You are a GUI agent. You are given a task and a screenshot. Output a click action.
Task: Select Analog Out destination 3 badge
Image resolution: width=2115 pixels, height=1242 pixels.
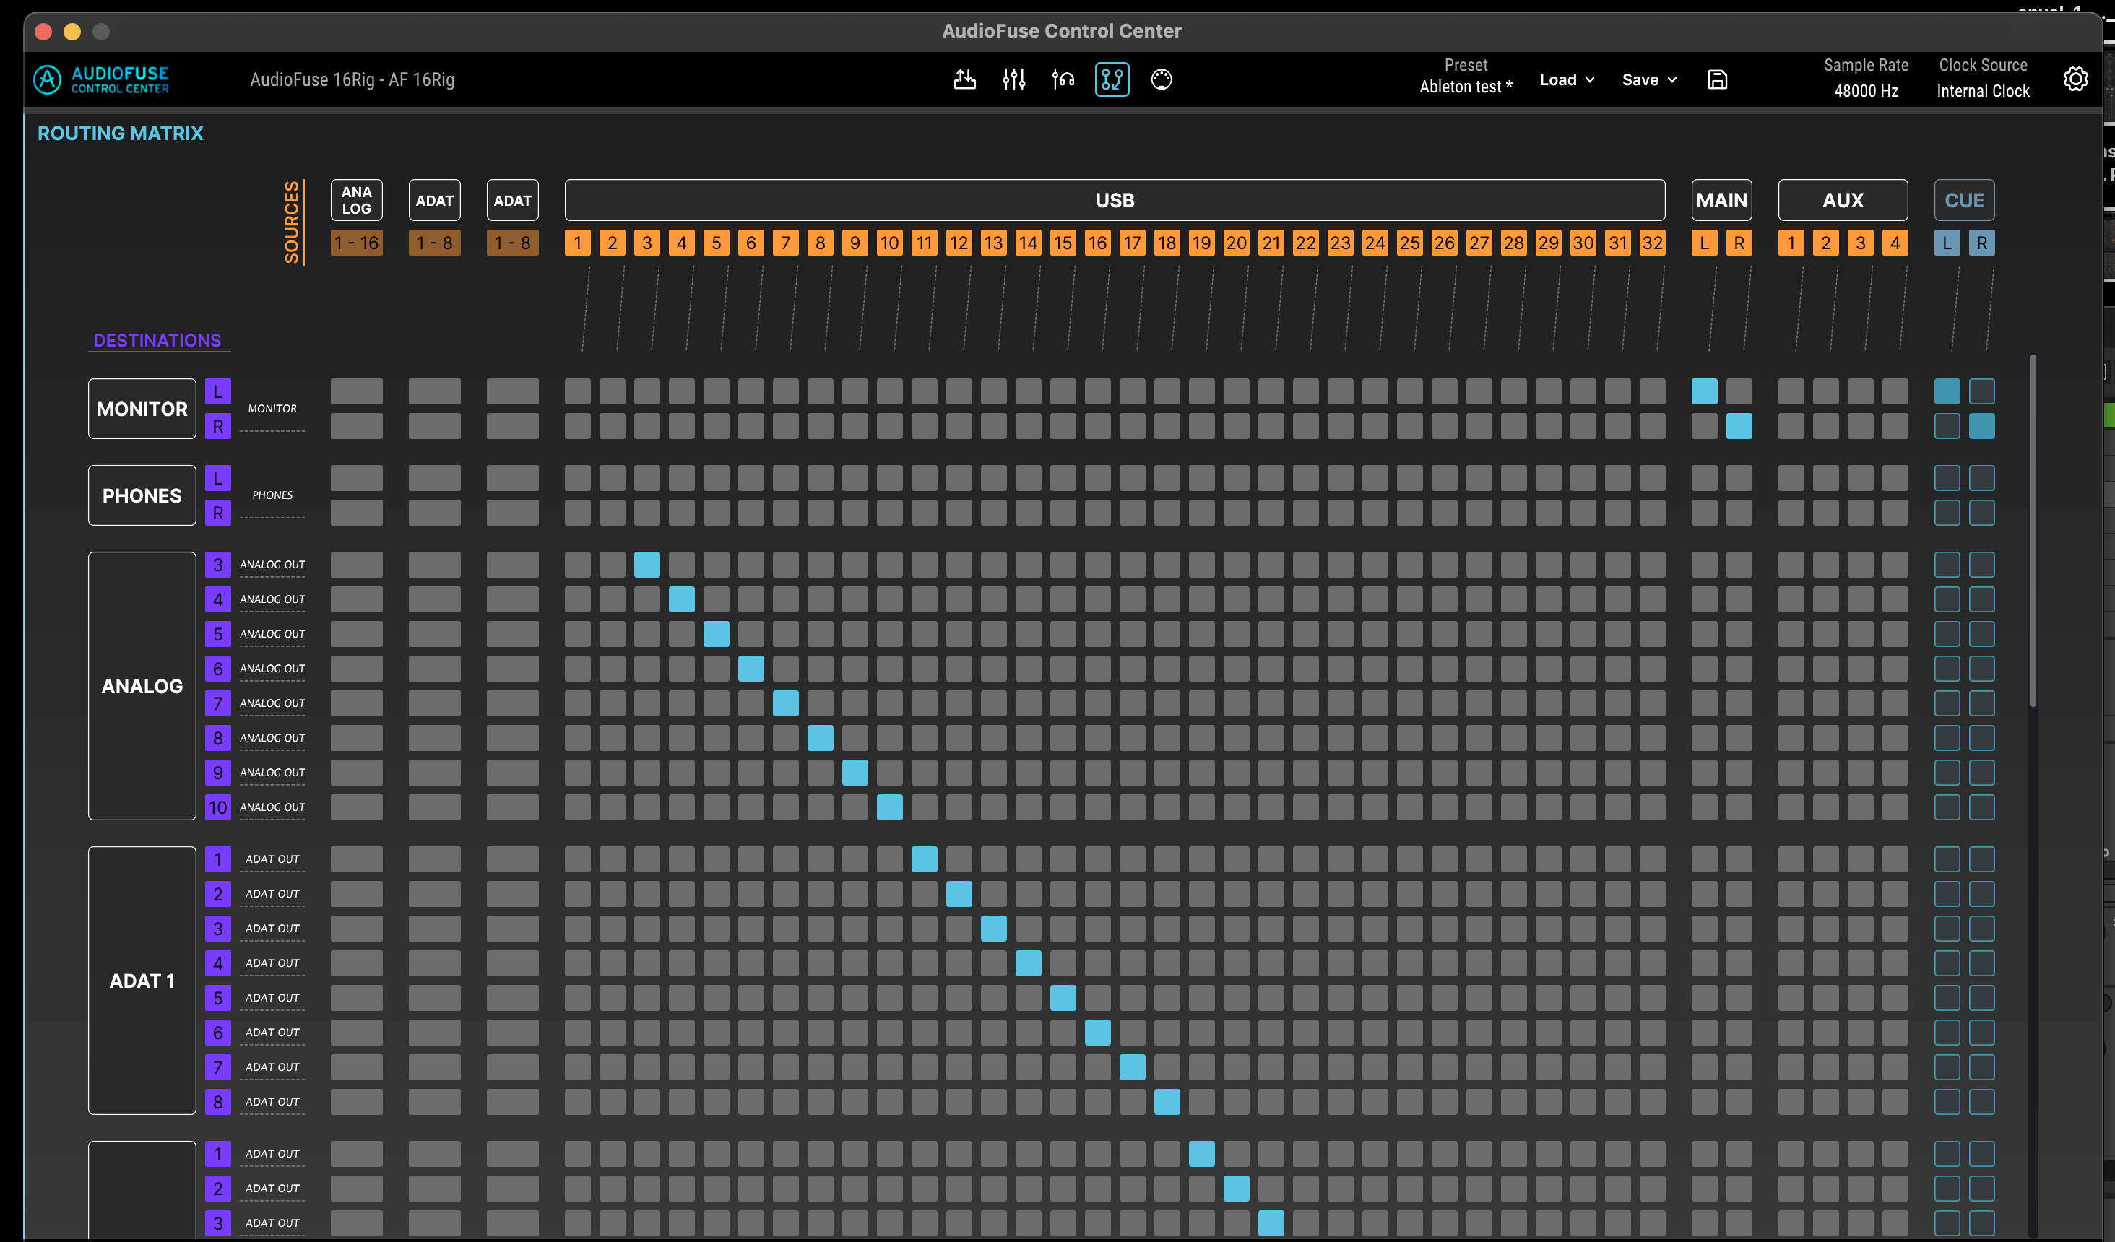[x=218, y=565]
